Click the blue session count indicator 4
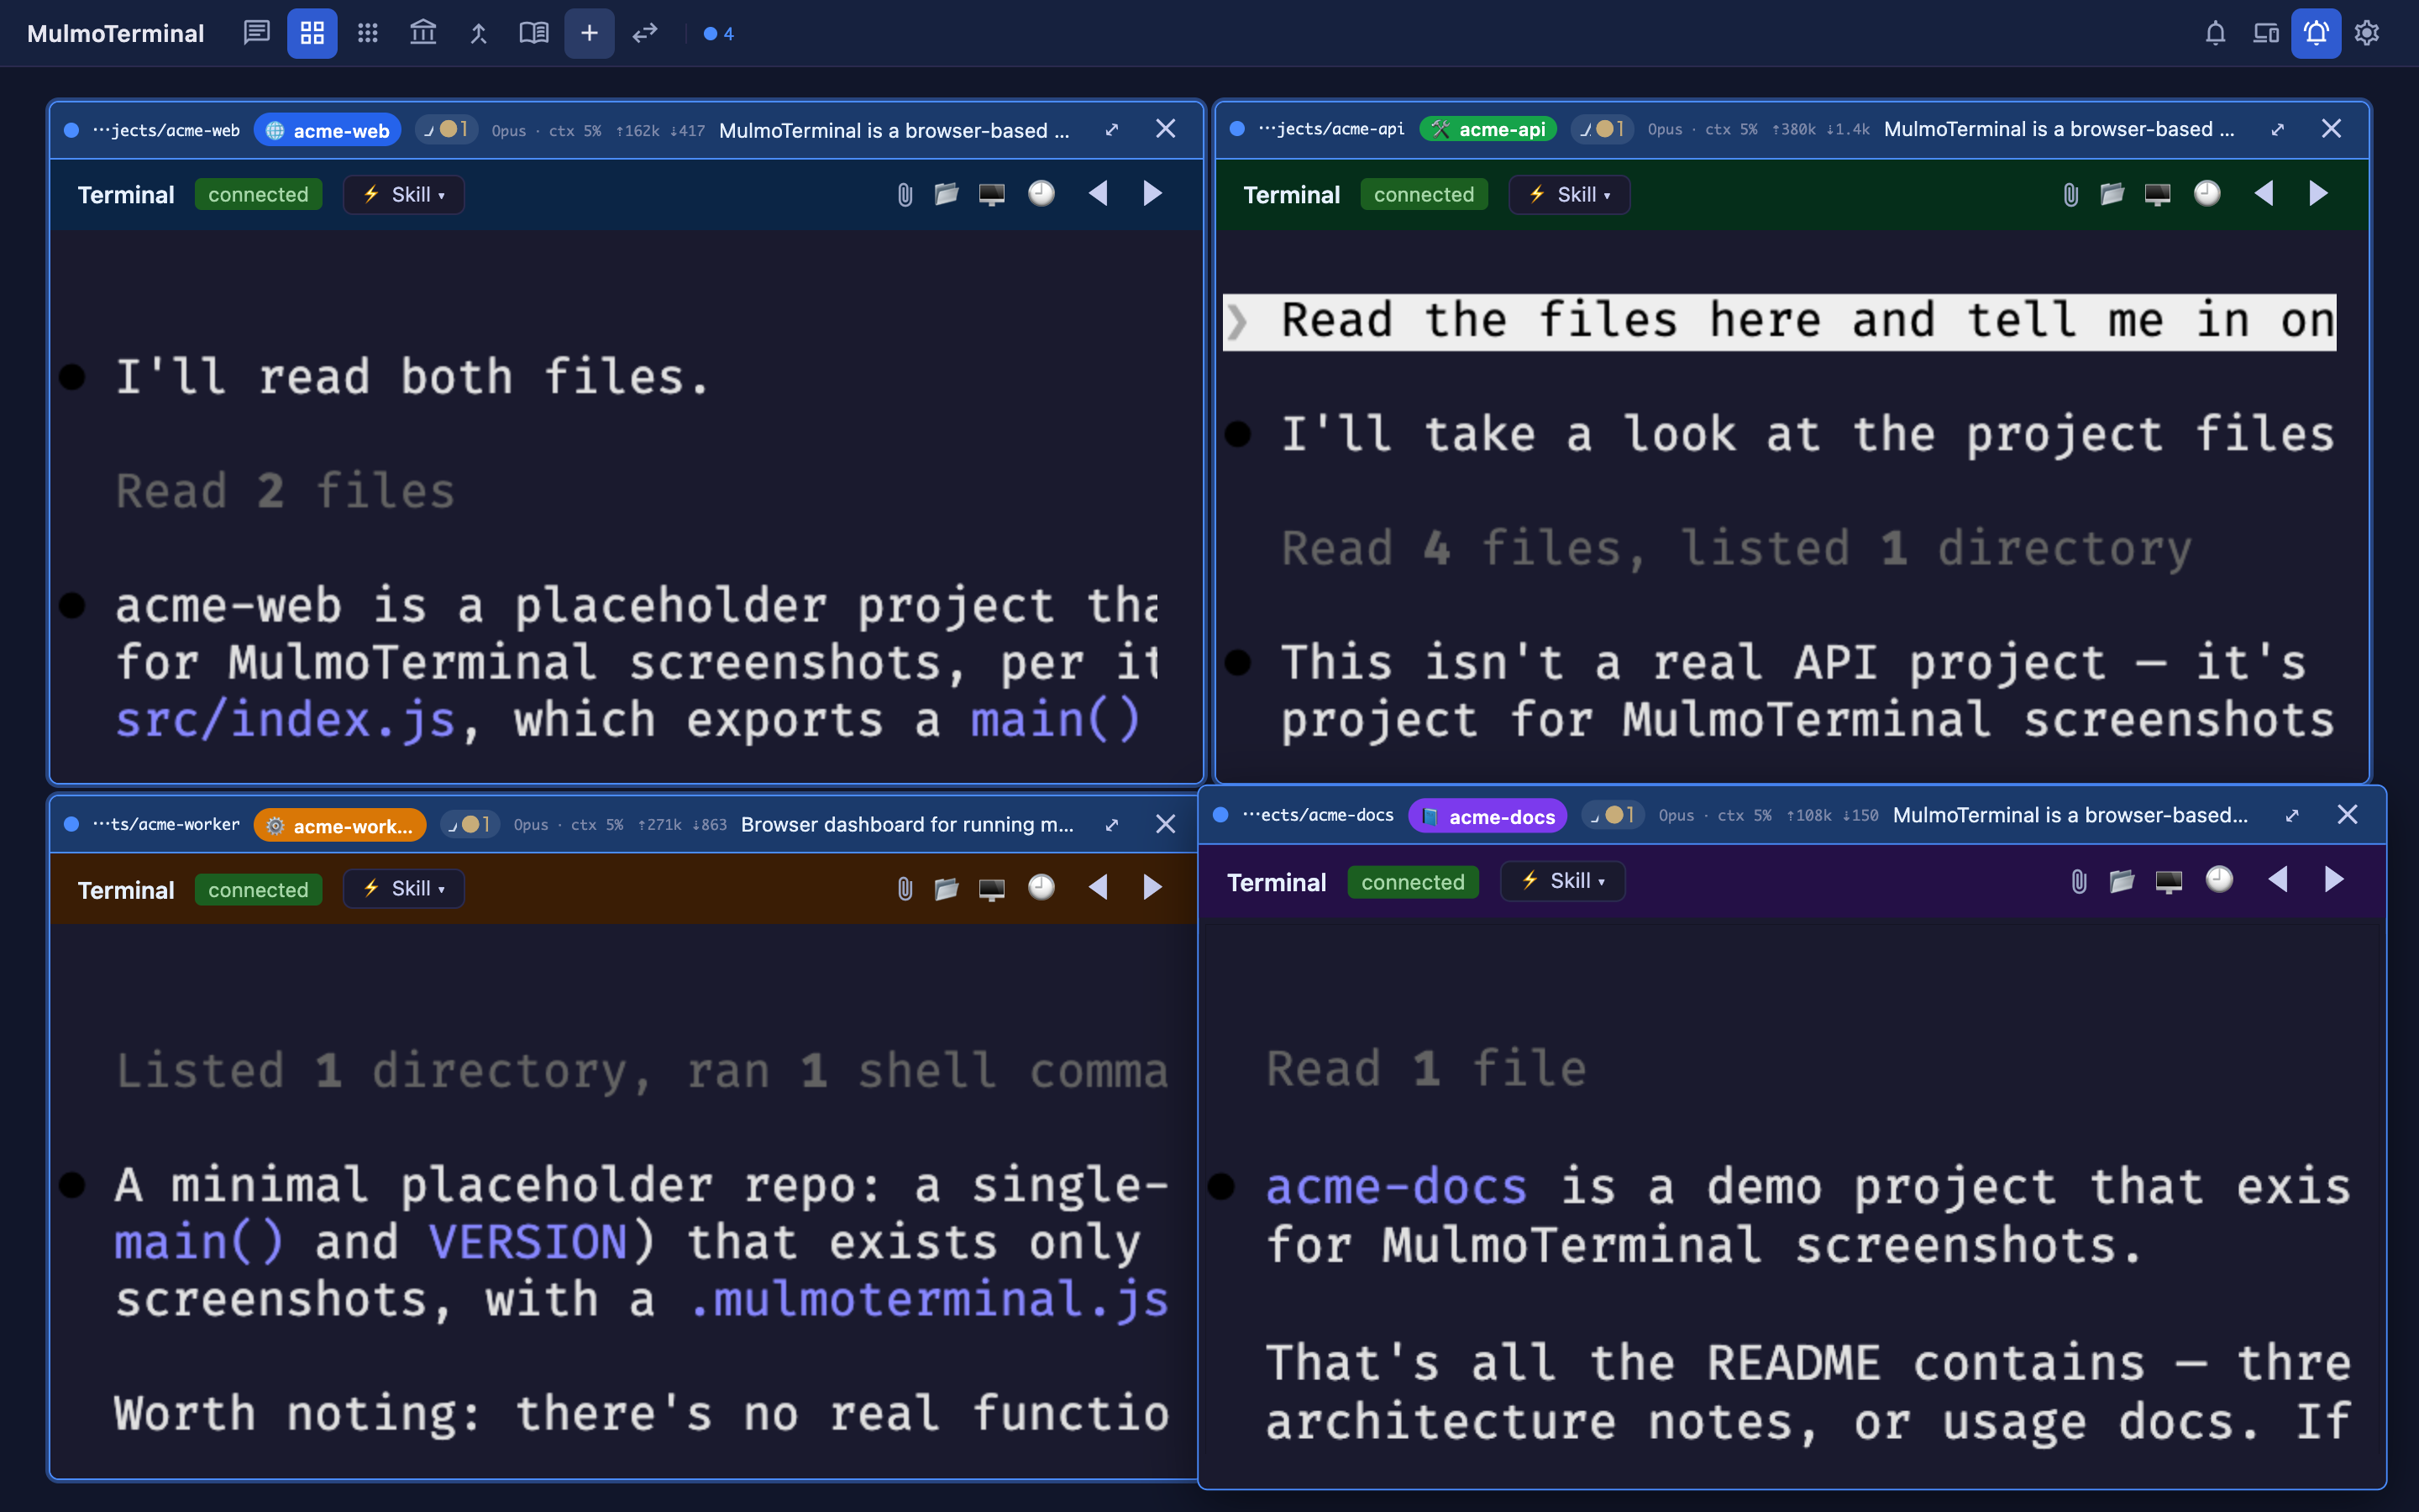The height and width of the screenshot is (1512, 2419). (719, 33)
